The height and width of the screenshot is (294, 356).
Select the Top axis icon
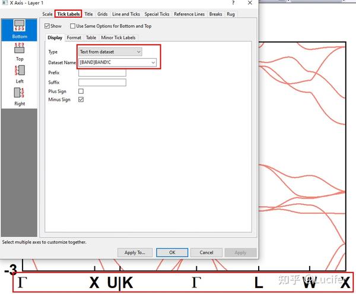point(20,52)
